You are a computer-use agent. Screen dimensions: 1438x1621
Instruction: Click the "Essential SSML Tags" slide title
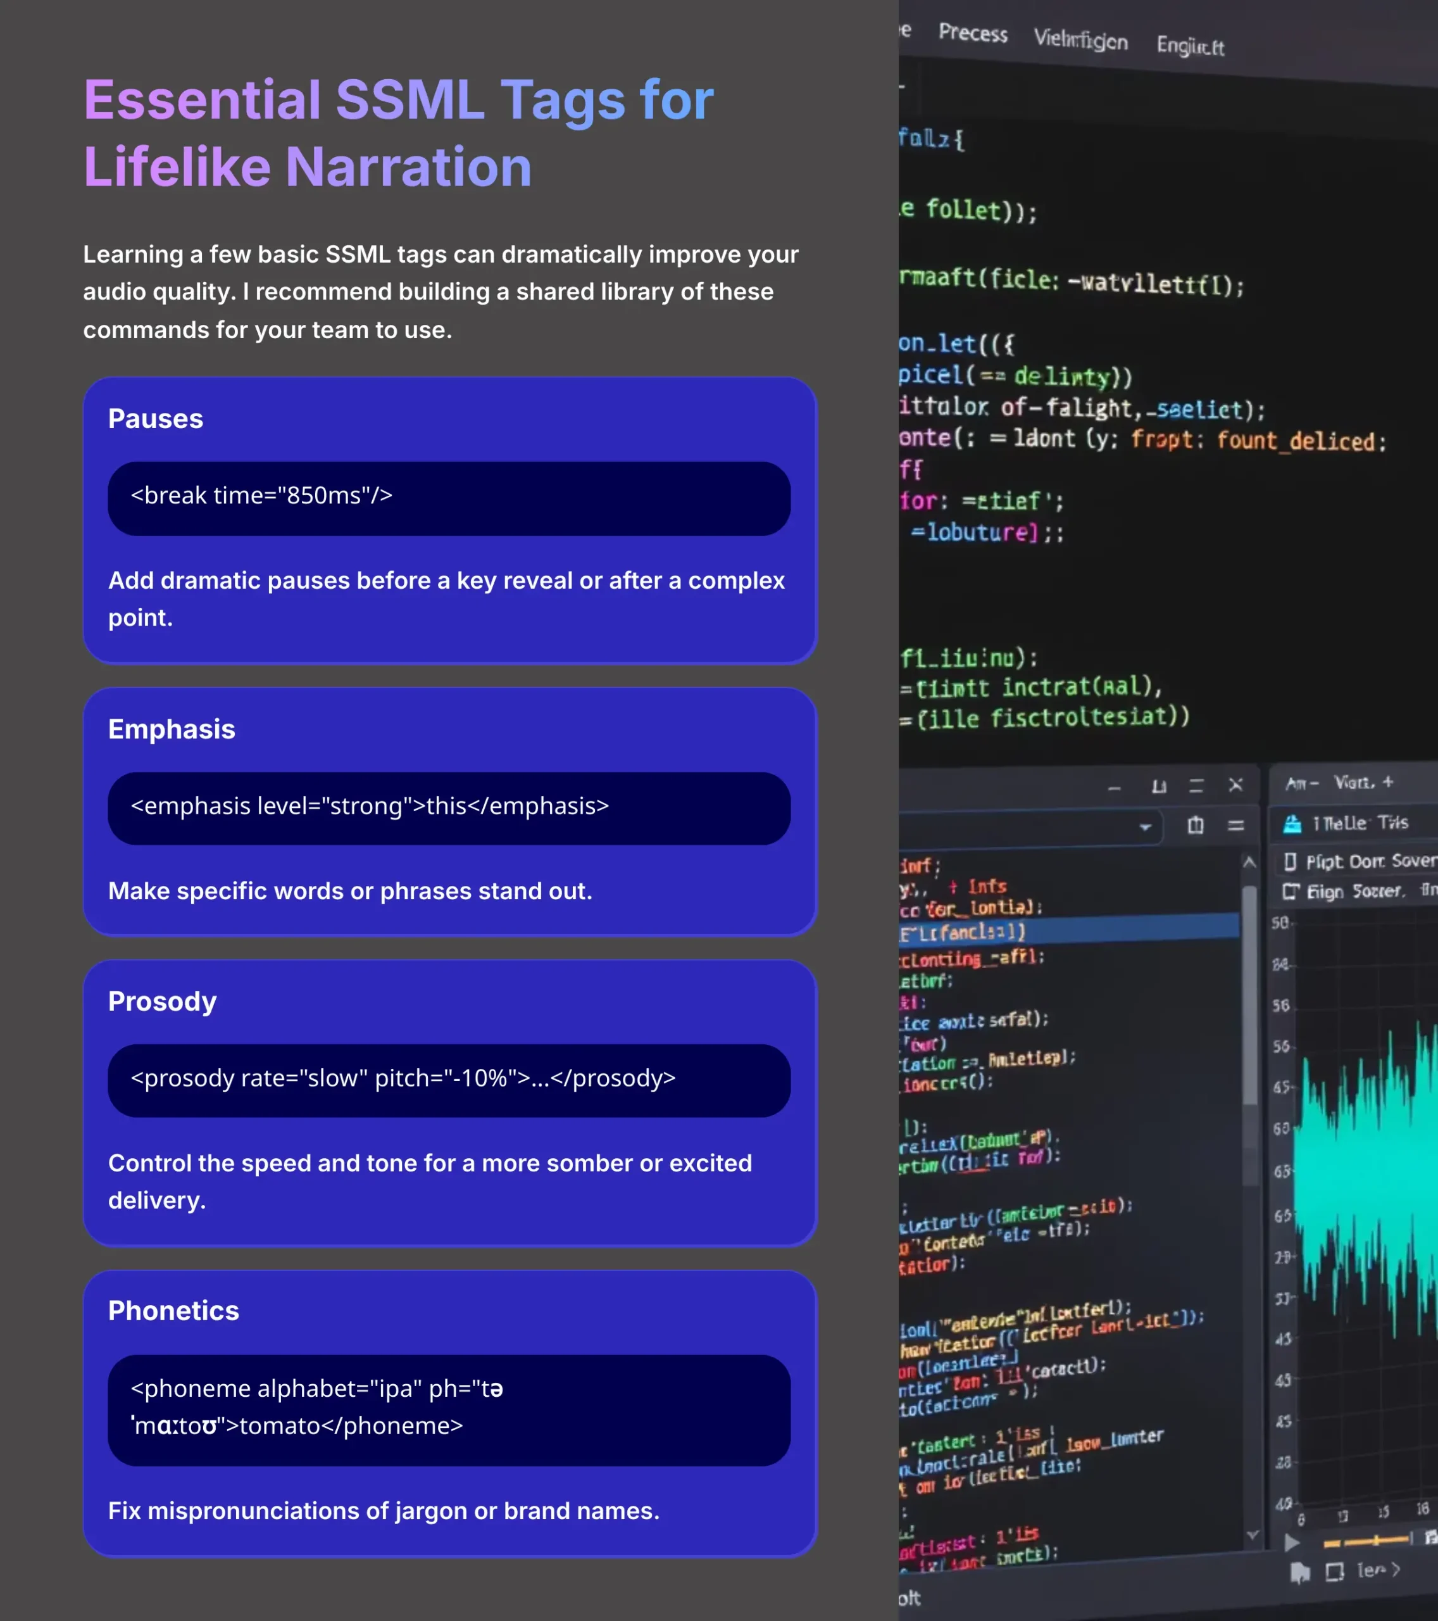(x=399, y=133)
